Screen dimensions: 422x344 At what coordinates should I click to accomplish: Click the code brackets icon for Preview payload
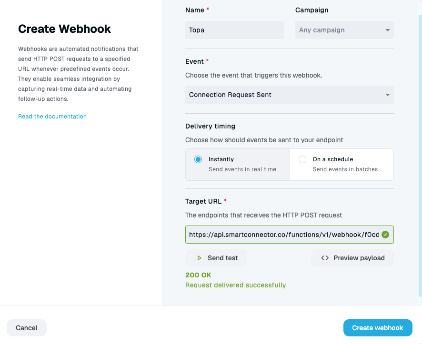coord(325,258)
